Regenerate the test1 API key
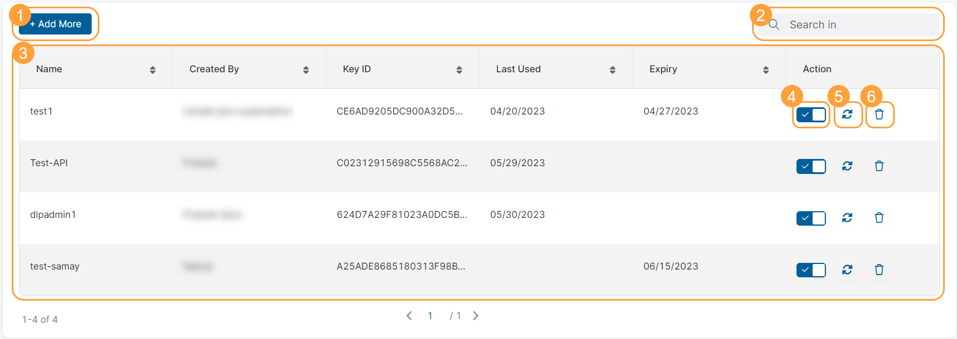The image size is (957, 339). click(x=847, y=114)
